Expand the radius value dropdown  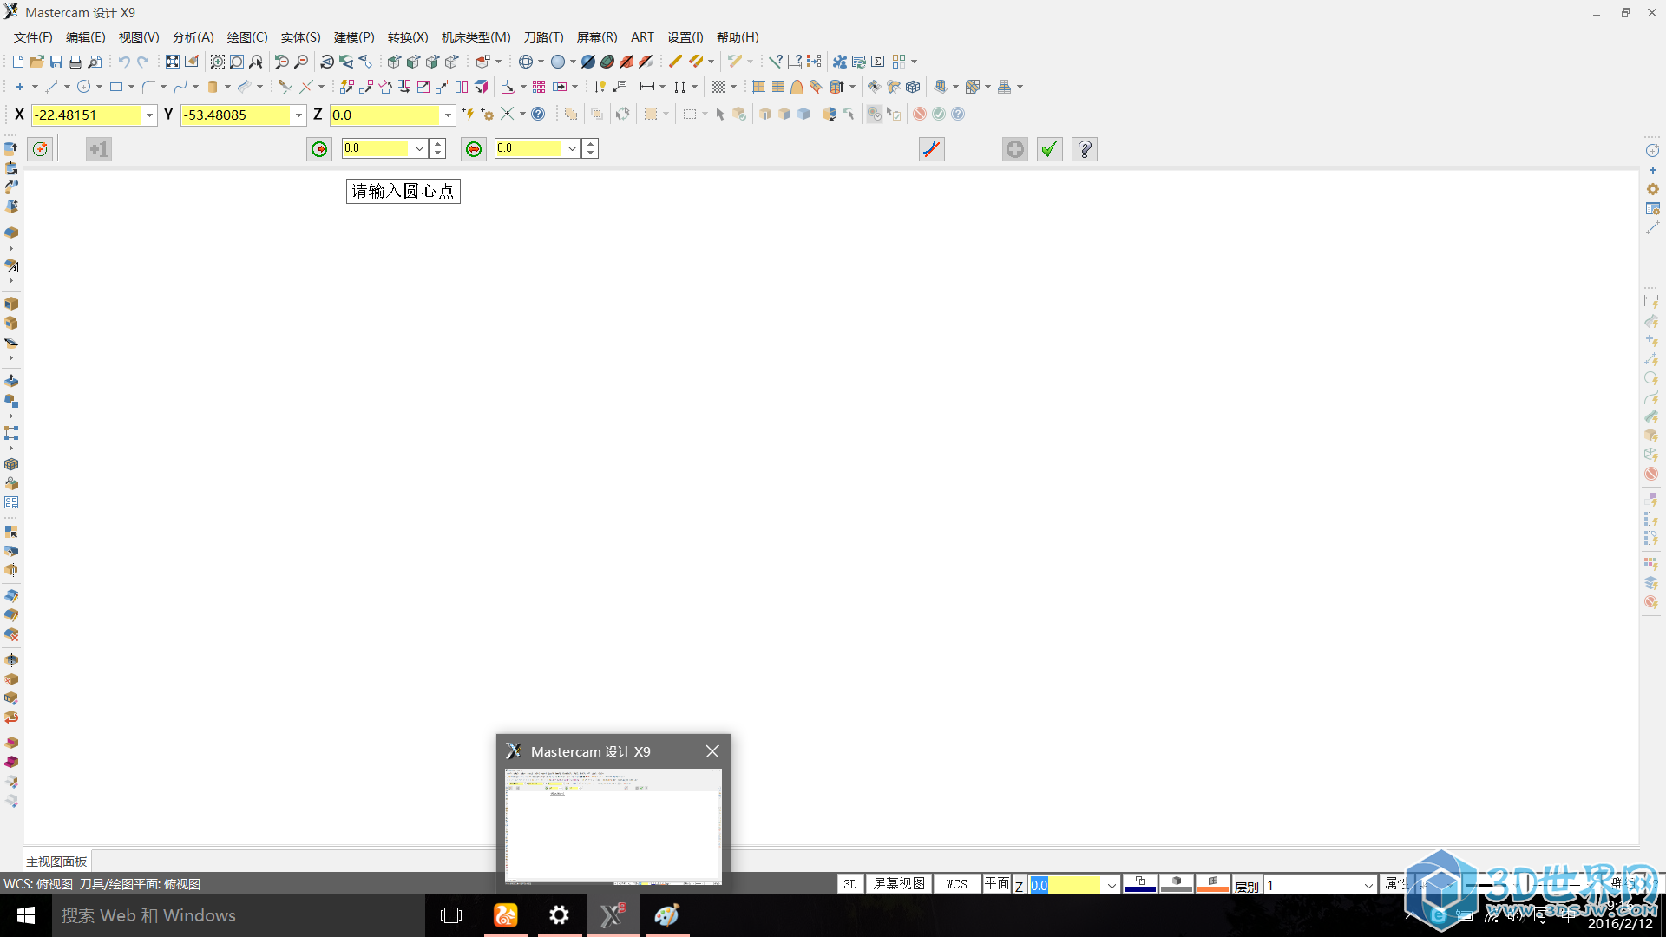419,148
